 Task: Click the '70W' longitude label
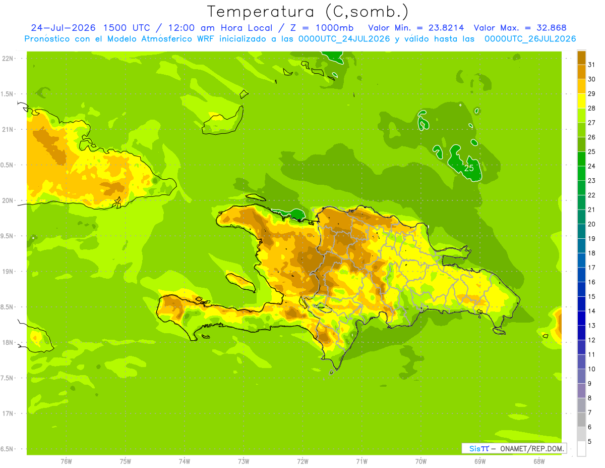tap(421, 461)
